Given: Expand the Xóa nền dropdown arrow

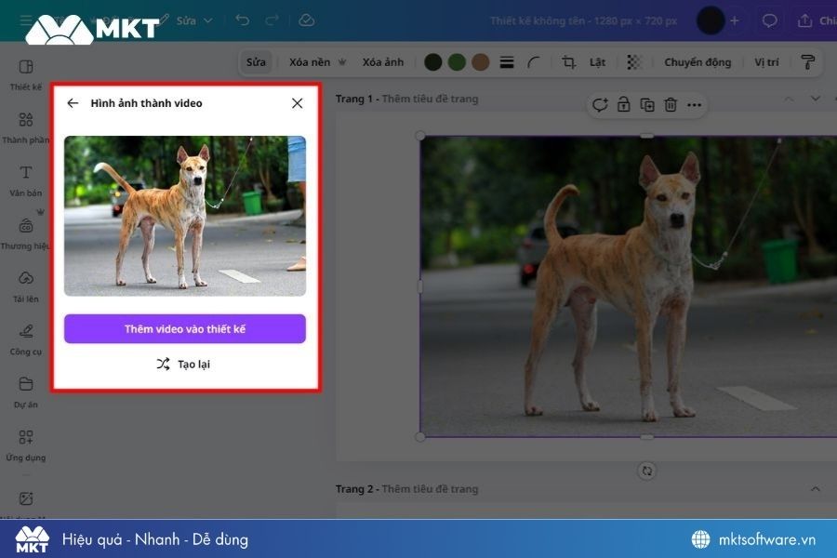Looking at the screenshot, I should pyautogui.click(x=344, y=62).
